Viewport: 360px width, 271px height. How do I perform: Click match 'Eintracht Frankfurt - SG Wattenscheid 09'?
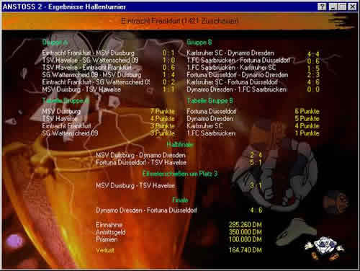[96, 82]
